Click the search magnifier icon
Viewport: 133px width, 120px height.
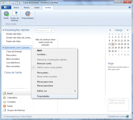pyautogui.click(x=52, y=30)
